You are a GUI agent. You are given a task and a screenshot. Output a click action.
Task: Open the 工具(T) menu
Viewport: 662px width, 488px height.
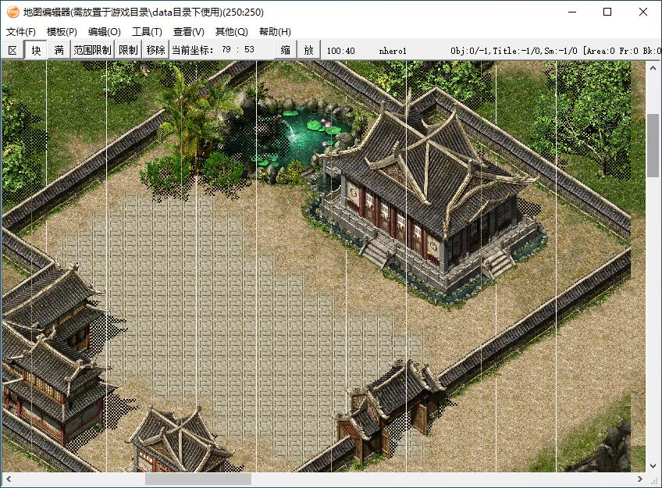(x=147, y=32)
